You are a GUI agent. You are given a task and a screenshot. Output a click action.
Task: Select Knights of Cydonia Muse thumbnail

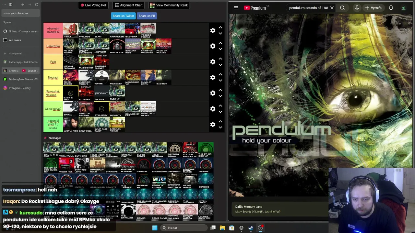click(159, 181)
